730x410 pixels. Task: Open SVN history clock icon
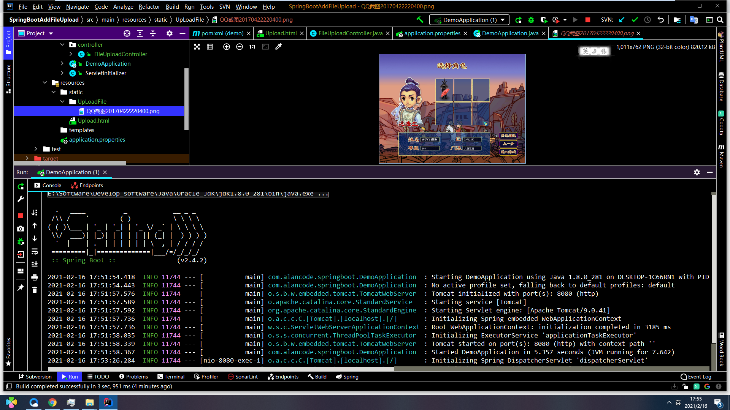(647, 20)
